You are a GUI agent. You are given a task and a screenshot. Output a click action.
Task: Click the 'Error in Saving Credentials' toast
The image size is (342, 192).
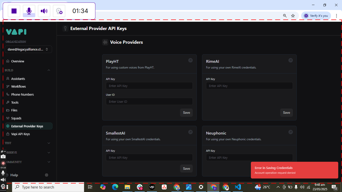click(x=294, y=170)
